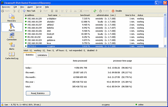Select agent row 192.168.10.240 lexa
This screenshot has width=168, height=107.
pos(91,43)
